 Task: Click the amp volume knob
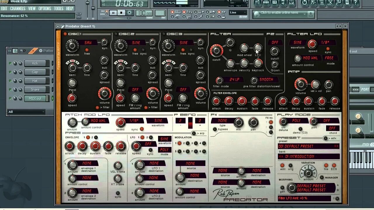(301, 85)
